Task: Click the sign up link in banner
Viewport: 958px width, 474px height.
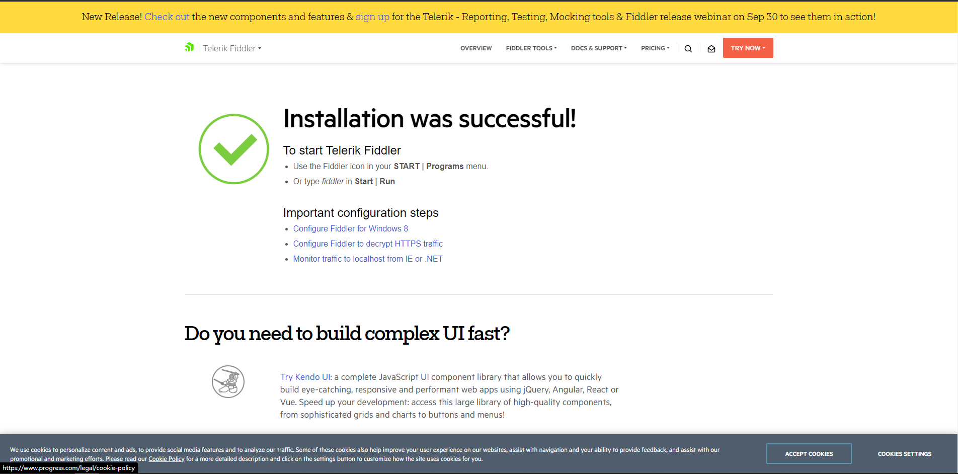Action: tap(372, 17)
